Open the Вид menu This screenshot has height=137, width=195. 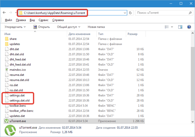[x=32, y=20]
